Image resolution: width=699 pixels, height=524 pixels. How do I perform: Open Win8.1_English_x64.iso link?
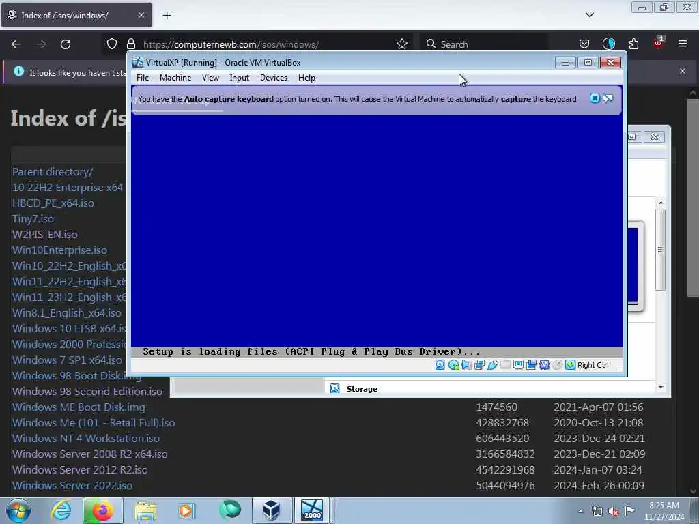click(x=67, y=312)
